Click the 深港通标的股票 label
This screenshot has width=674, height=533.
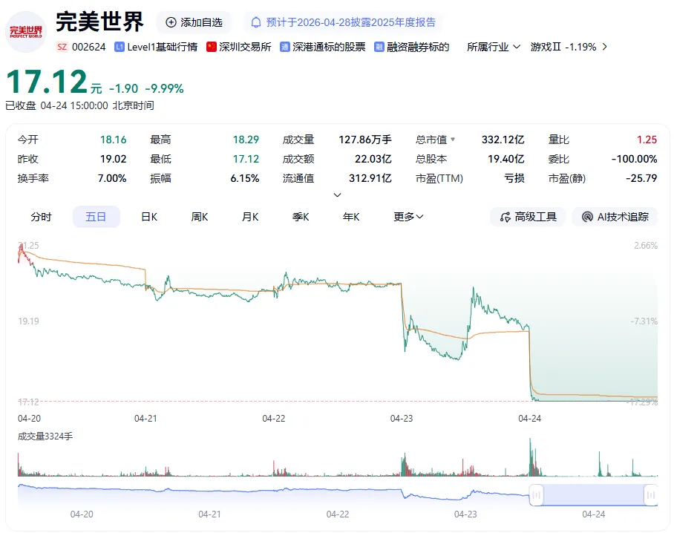click(329, 47)
